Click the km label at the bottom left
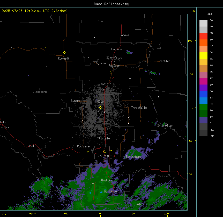This screenshot has height=217, width=223. (x=4, y=214)
